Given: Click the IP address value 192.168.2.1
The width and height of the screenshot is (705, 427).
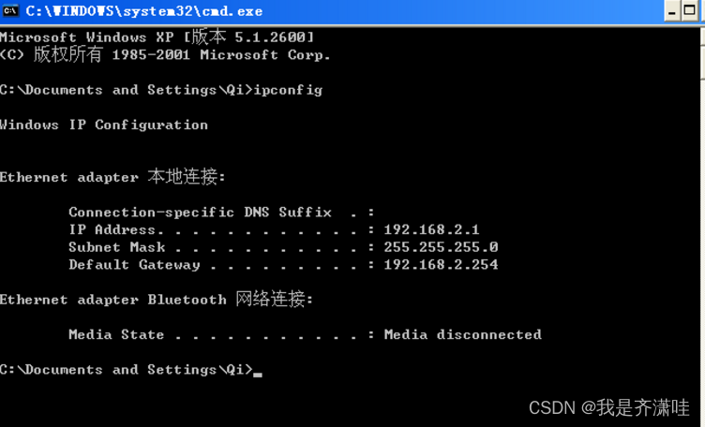Looking at the screenshot, I should coord(431,229).
